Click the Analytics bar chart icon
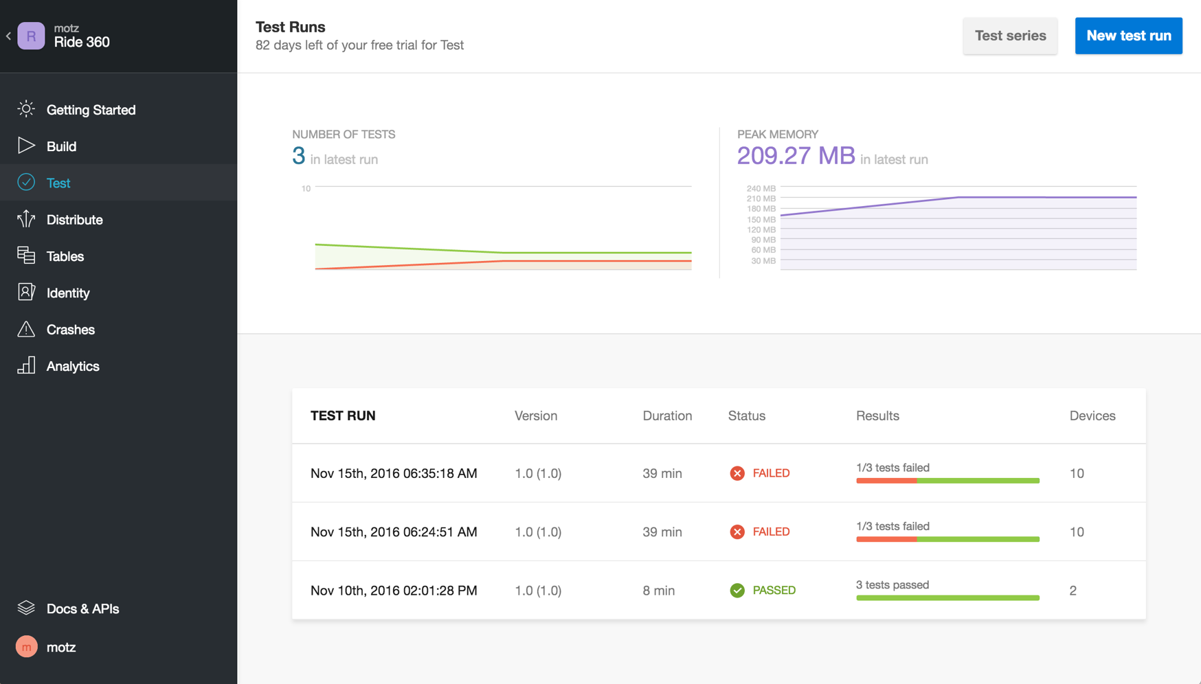The width and height of the screenshot is (1201, 684). point(26,365)
